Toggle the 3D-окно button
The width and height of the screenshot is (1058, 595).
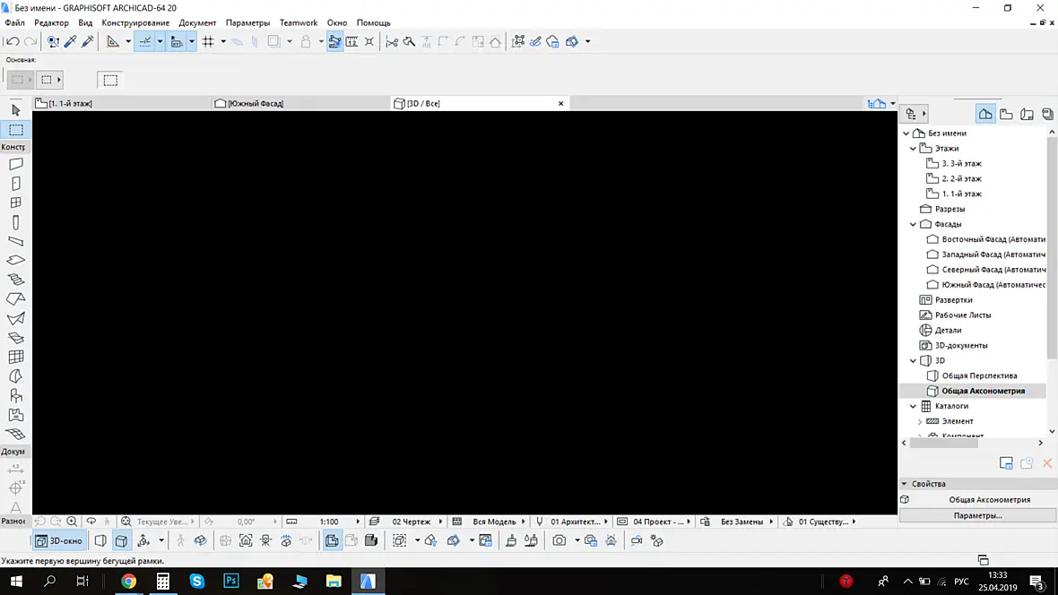(58, 540)
